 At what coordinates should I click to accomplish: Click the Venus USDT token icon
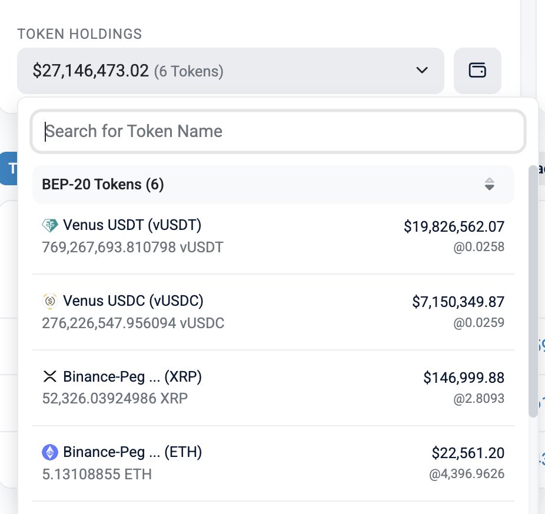pyautogui.click(x=49, y=225)
